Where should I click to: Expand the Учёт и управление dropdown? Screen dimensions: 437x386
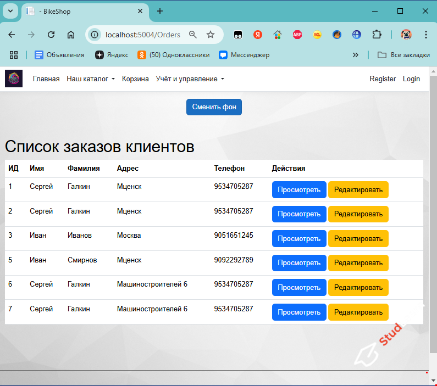click(x=190, y=79)
